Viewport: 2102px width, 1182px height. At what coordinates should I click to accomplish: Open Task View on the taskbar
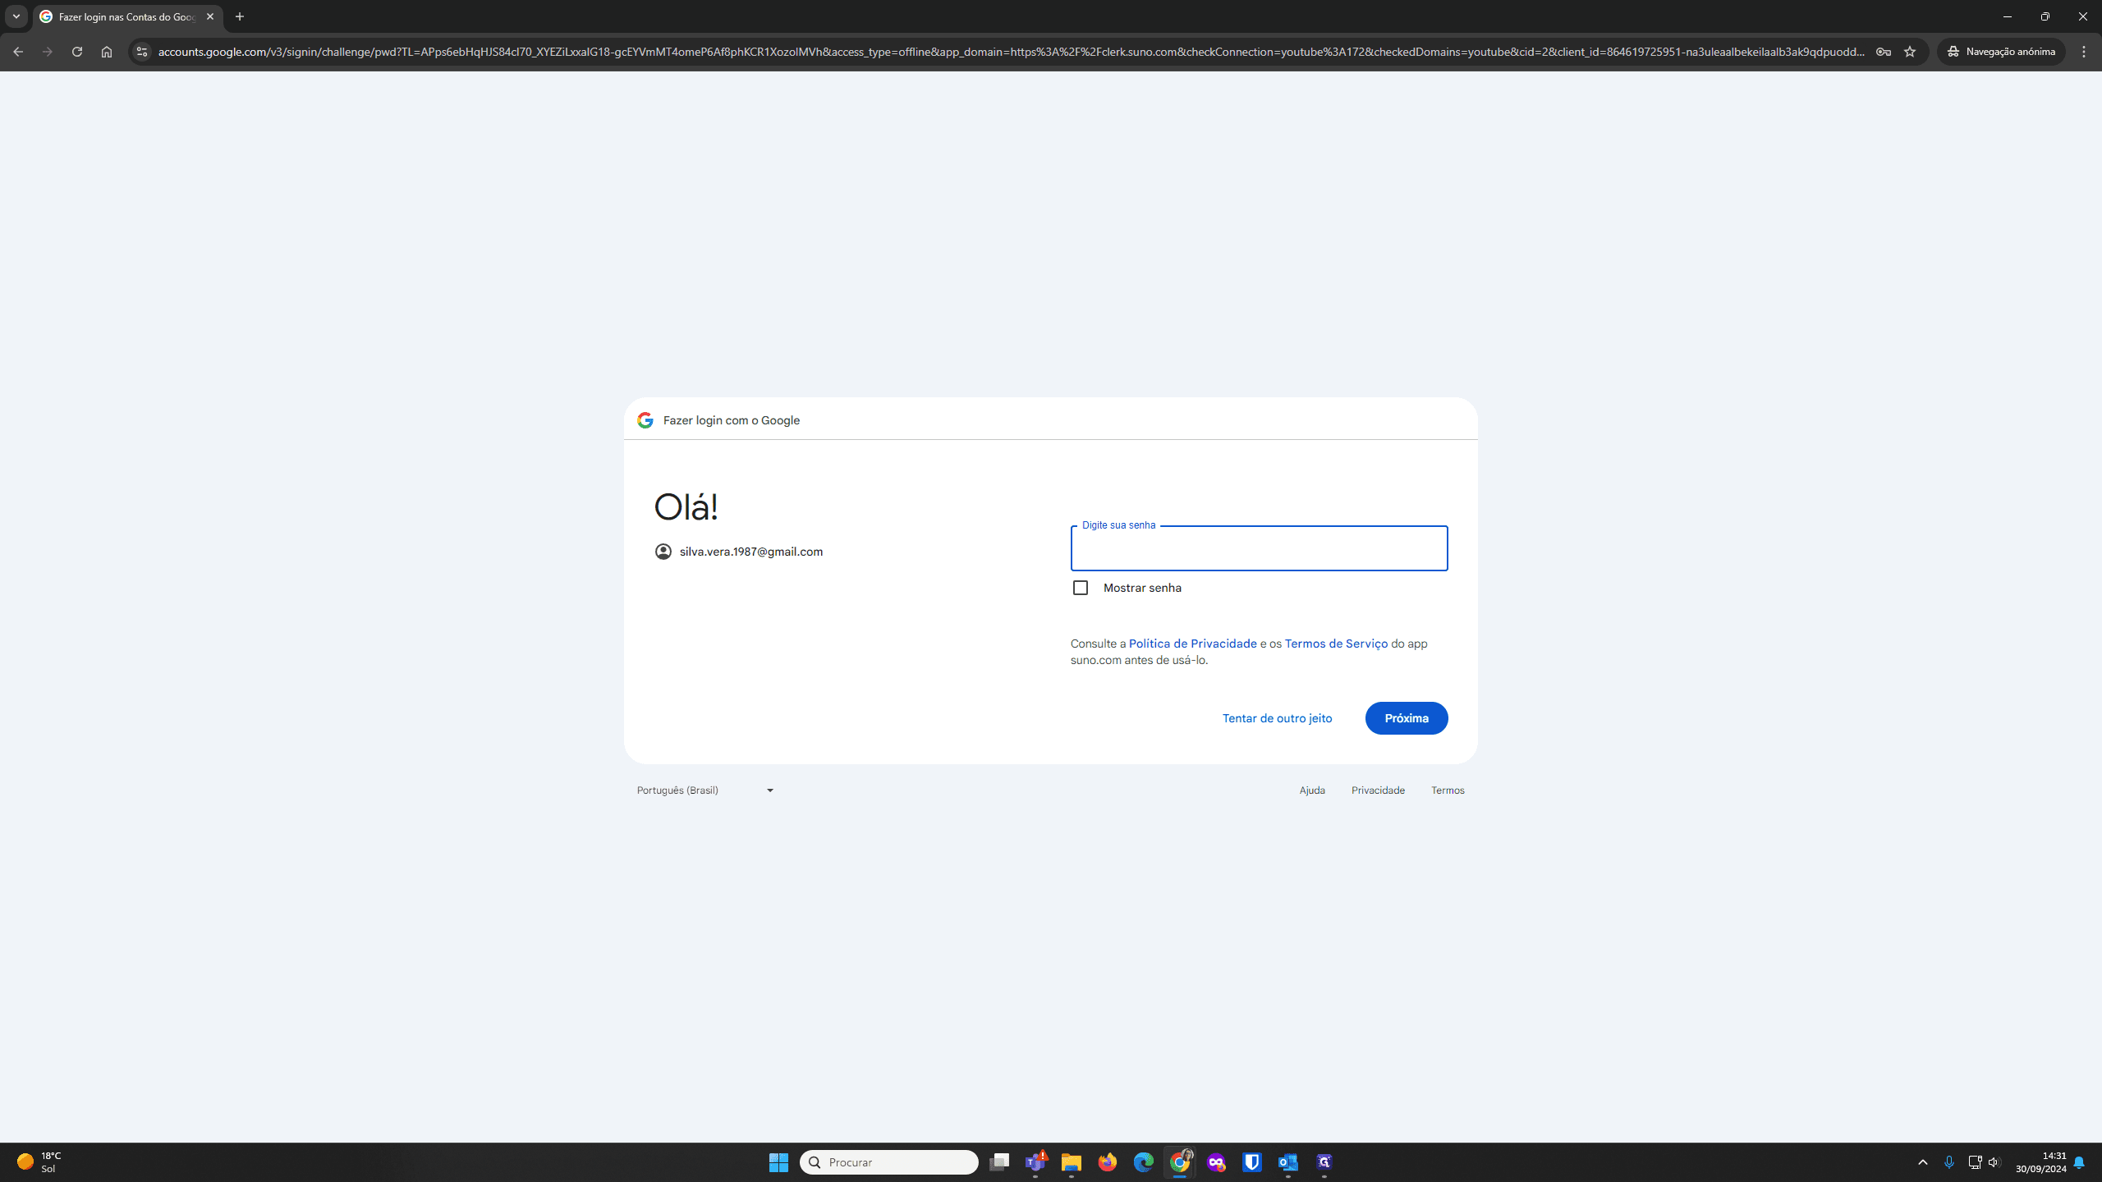pyautogui.click(x=999, y=1162)
